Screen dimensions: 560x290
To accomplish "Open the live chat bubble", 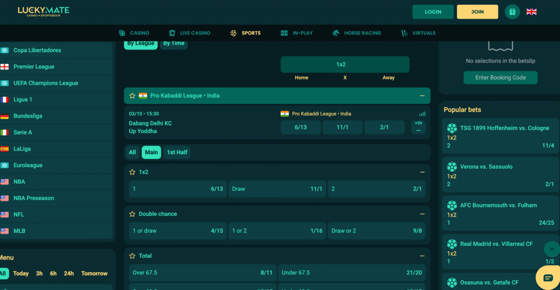I will coord(548,278).
